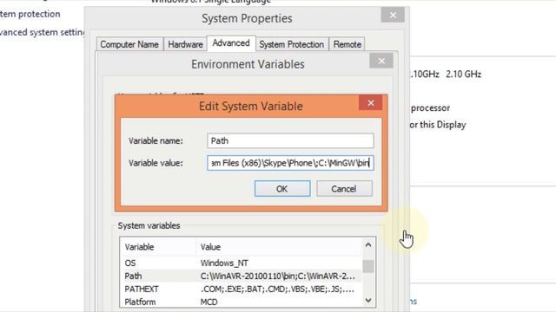Open the Remote tab
Screen dimensions: 556x312
[x=347, y=44]
